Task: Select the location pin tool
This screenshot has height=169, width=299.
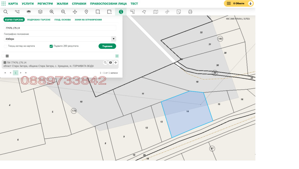Action: (x=86, y=12)
